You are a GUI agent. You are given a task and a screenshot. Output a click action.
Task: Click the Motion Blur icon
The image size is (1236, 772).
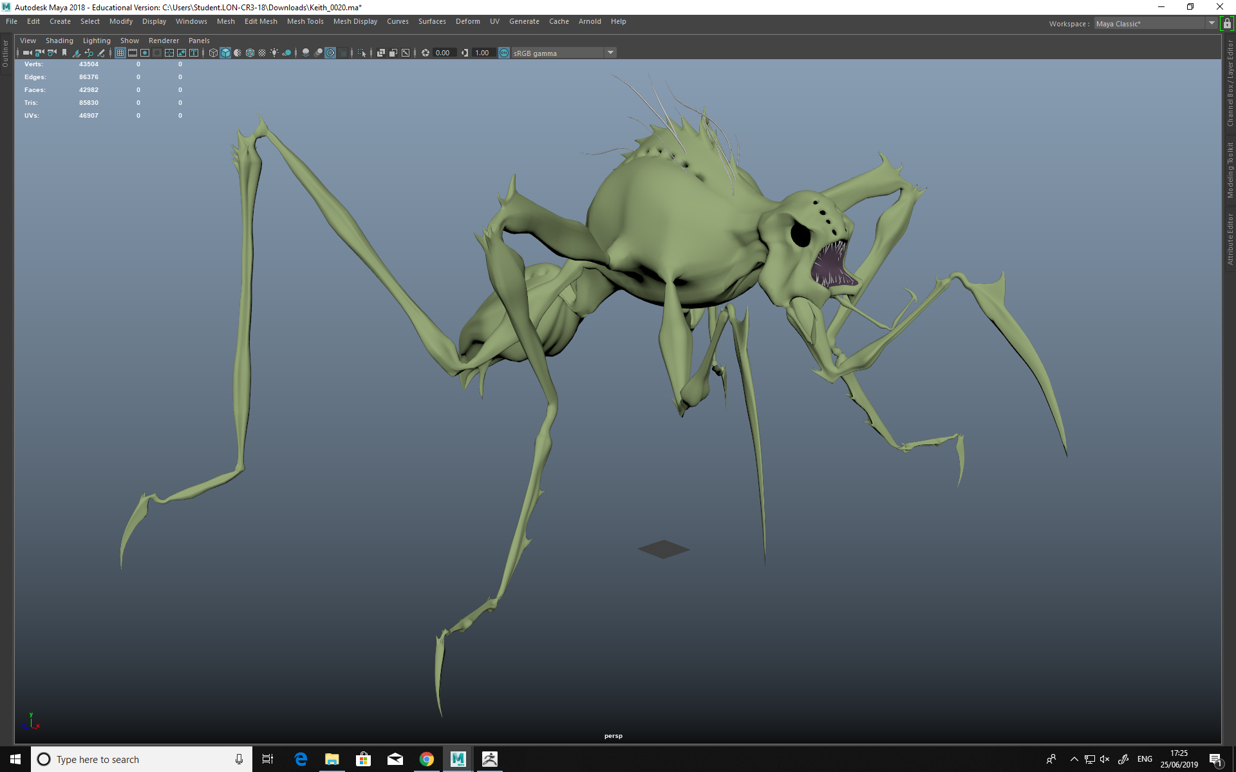tap(318, 53)
